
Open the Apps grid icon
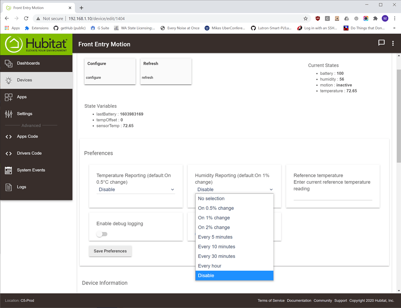[x=9, y=97]
